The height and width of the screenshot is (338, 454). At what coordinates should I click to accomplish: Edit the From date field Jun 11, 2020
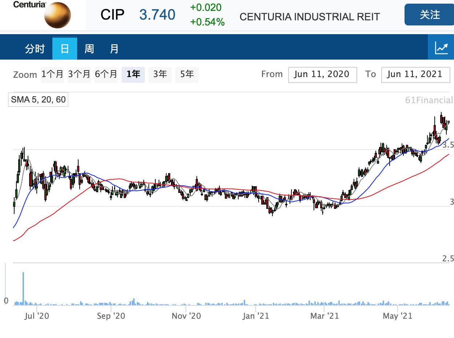(322, 75)
